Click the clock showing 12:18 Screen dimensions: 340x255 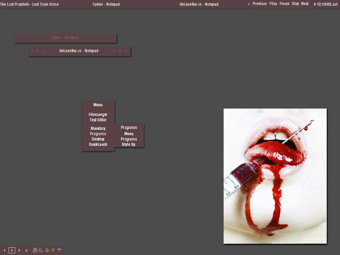click(x=325, y=4)
